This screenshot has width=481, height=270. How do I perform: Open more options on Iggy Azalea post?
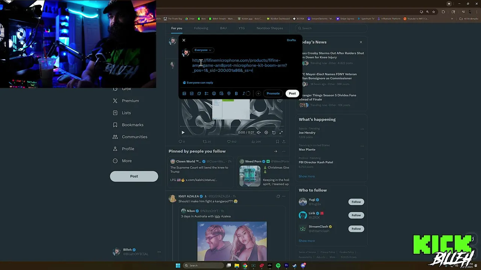pyautogui.click(x=284, y=196)
